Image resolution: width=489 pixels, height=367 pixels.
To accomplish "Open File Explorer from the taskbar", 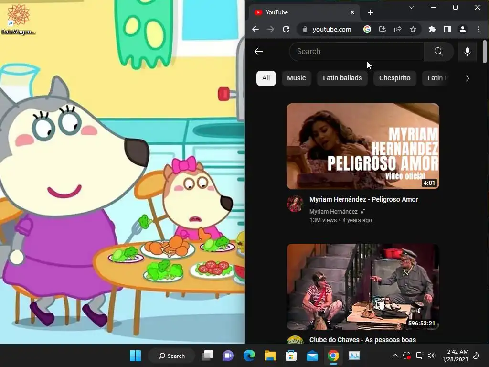I will tap(270, 356).
